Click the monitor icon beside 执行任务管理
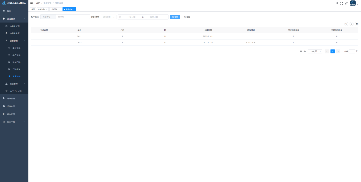Screen dimensions: 361x182 tap(6, 91)
